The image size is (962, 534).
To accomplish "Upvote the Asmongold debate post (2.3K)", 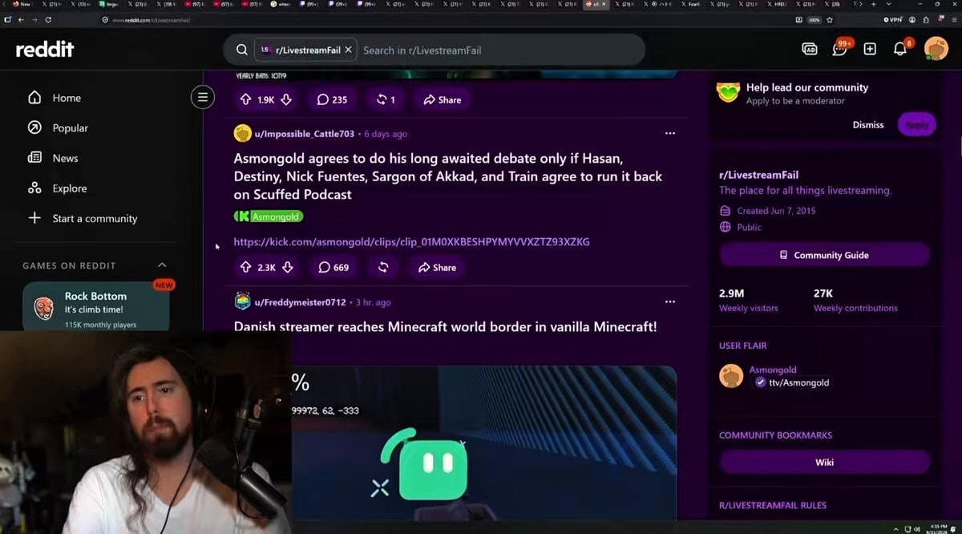I will pyautogui.click(x=245, y=267).
